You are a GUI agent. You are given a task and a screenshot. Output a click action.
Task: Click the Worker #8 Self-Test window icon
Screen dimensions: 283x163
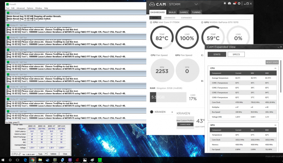click(8, 111)
